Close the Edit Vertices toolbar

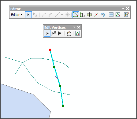point(79,27)
